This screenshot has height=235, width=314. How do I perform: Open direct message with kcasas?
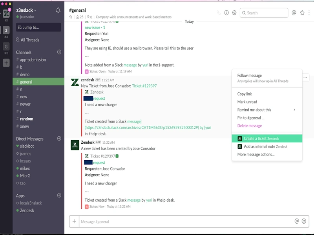click(x=38, y=161)
